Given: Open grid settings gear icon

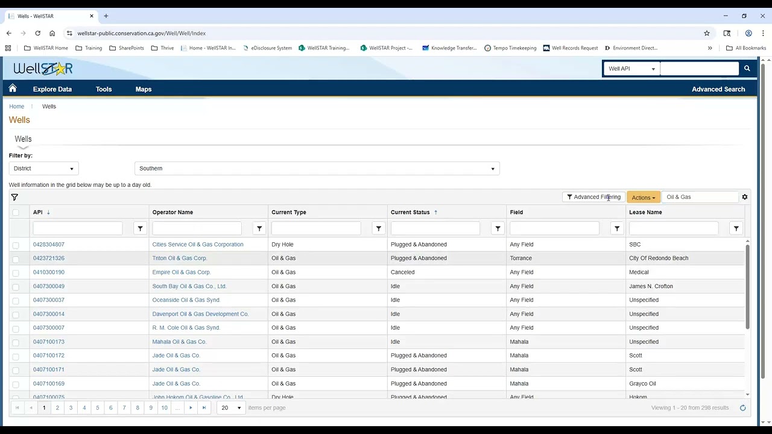Looking at the screenshot, I should coord(745,197).
